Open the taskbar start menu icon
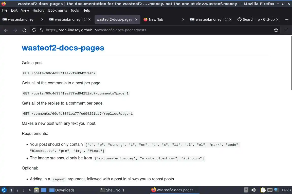Viewport: 292px width, 194px height. point(4,190)
